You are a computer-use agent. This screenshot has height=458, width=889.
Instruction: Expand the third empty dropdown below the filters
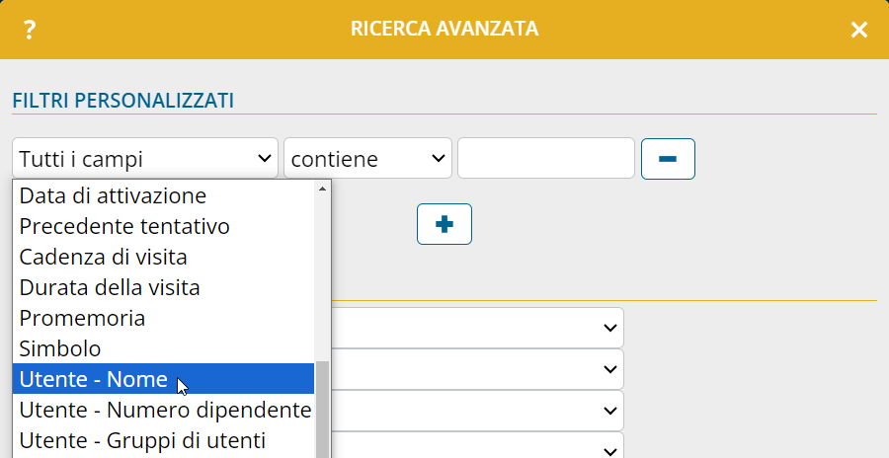coord(477,411)
